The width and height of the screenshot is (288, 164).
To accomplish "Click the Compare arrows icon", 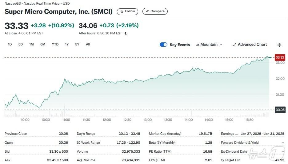I will (147, 11).
